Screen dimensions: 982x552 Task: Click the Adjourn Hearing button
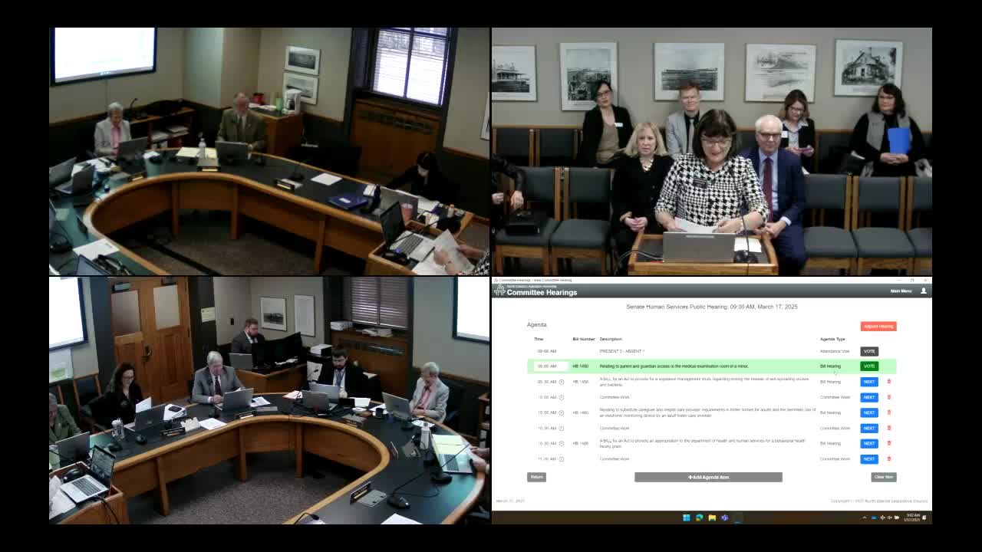(878, 326)
